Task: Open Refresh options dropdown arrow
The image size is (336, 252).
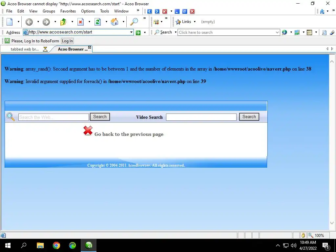Action: tap(106, 22)
